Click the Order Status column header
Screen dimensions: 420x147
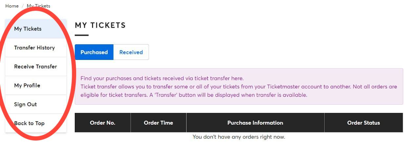(364, 123)
